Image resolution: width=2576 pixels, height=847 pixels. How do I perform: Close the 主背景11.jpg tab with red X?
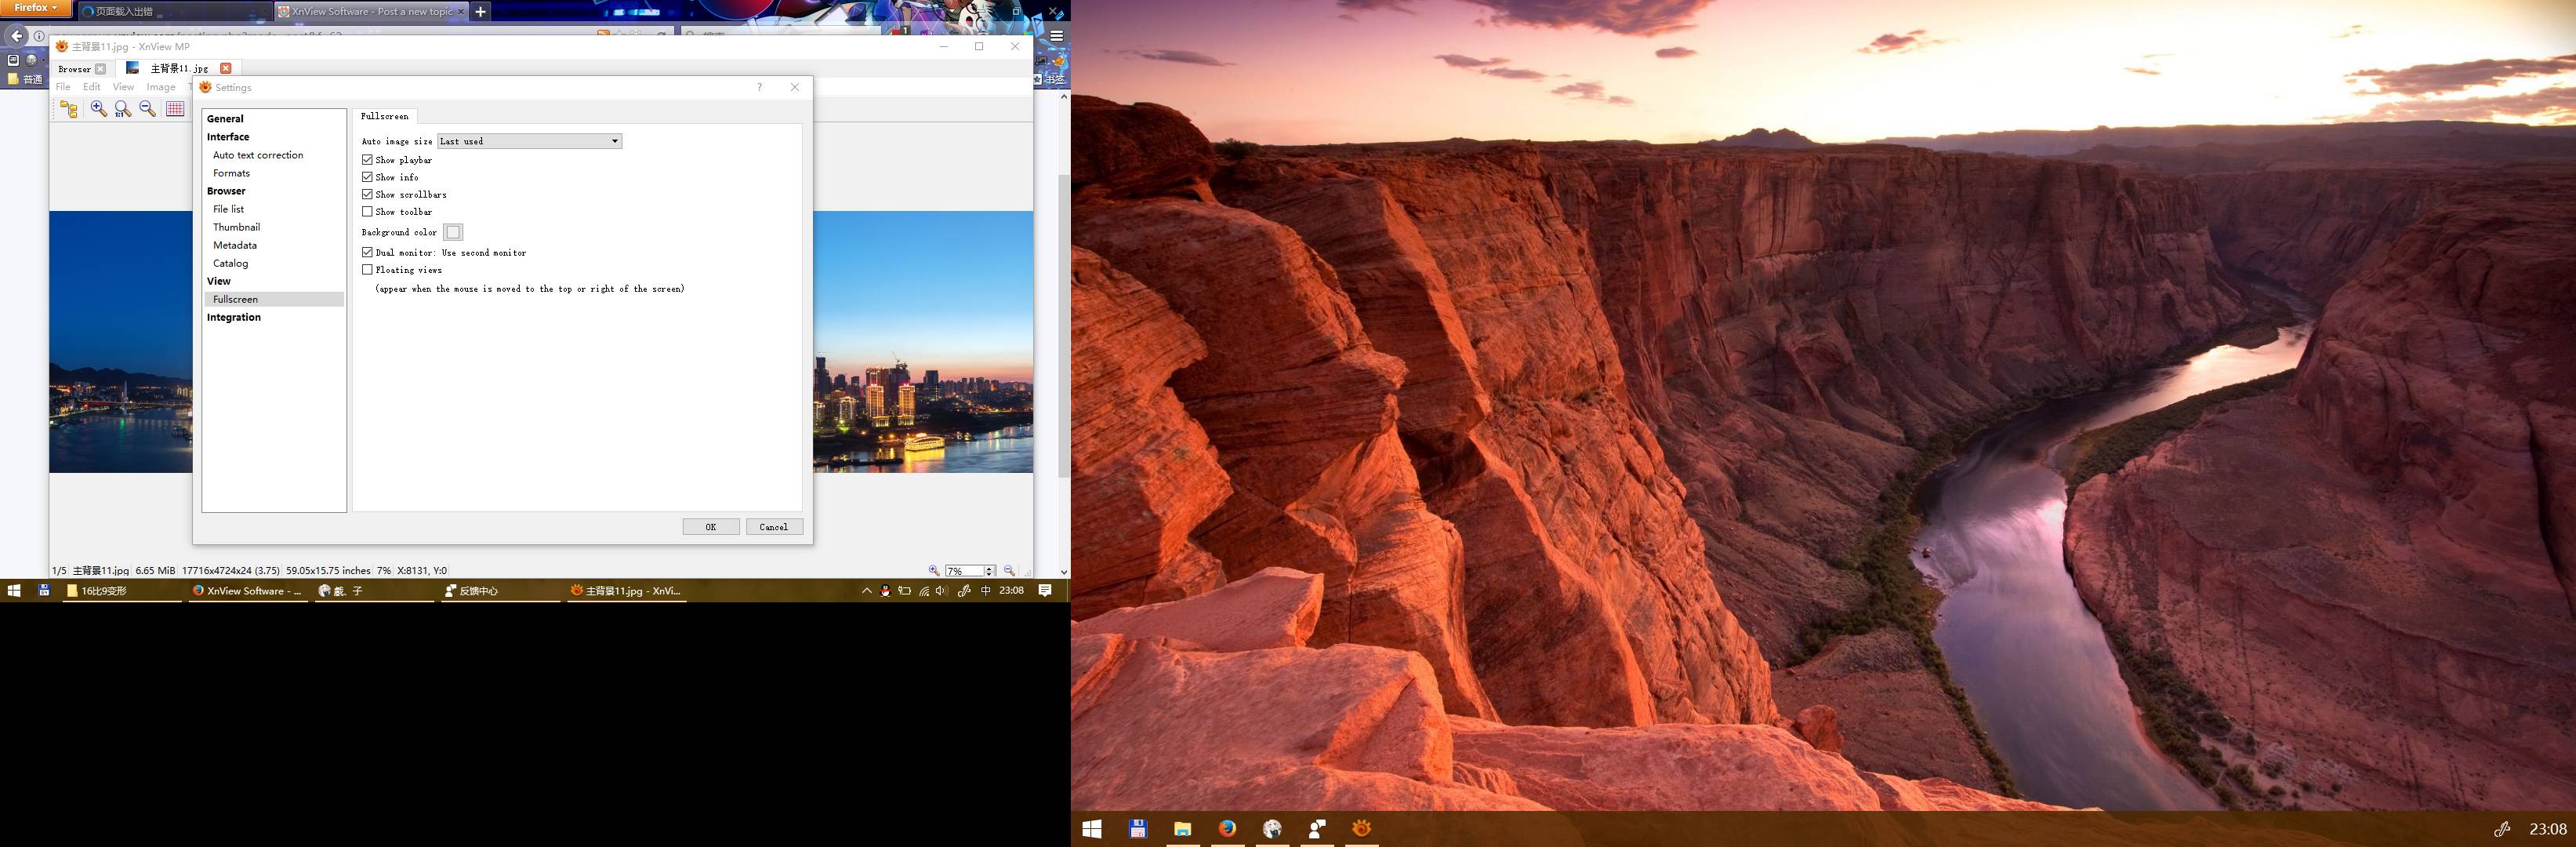pos(226,68)
